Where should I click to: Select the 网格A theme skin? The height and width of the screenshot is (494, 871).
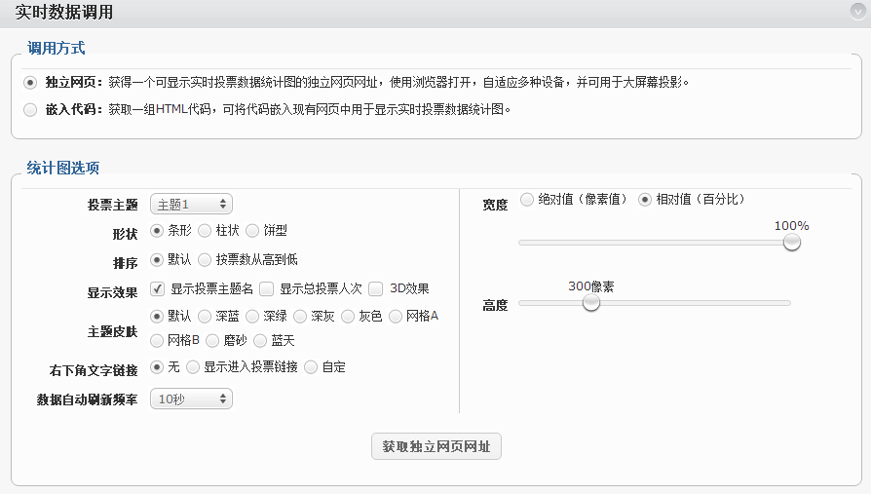click(x=396, y=316)
